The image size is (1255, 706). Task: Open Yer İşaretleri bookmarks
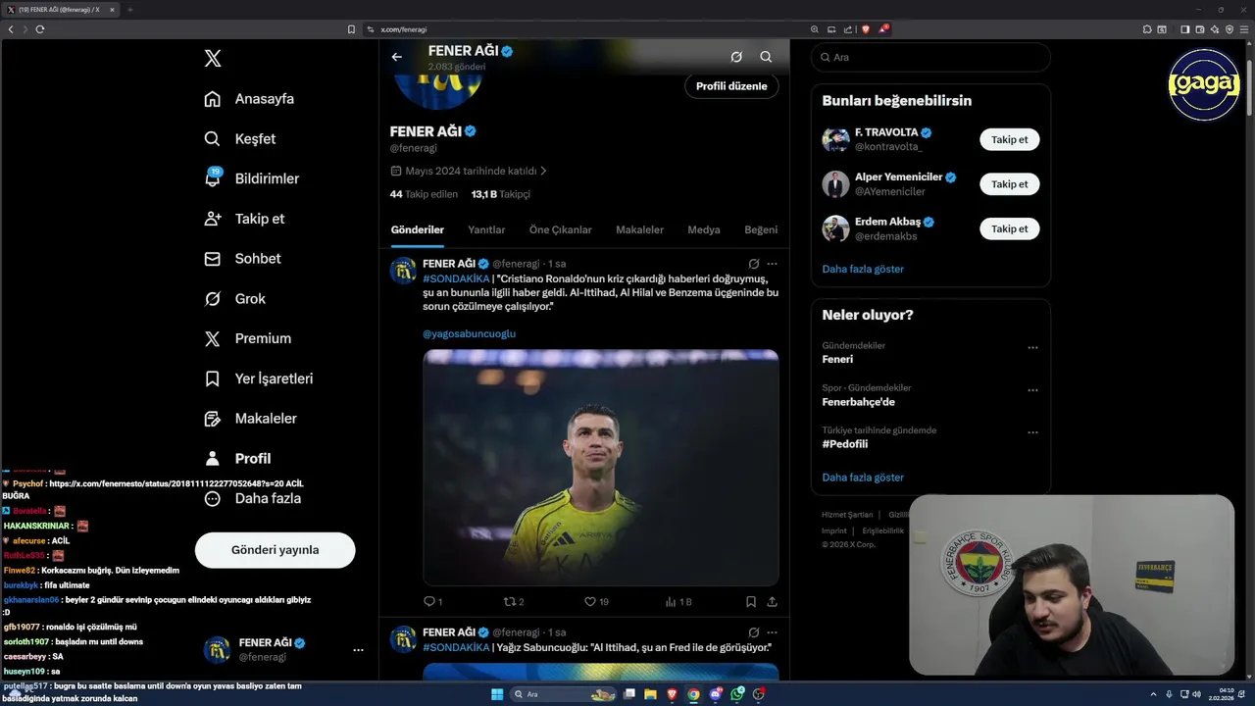pos(258,378)
